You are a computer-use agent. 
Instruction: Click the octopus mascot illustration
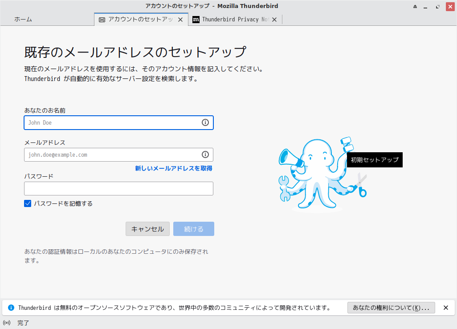[322, 174]
